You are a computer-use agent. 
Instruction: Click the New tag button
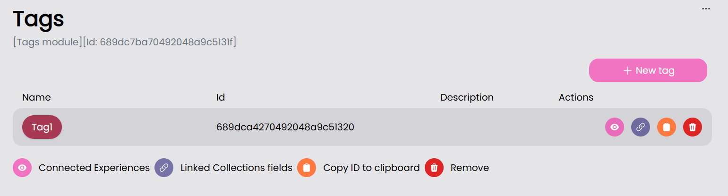(648, 70)
